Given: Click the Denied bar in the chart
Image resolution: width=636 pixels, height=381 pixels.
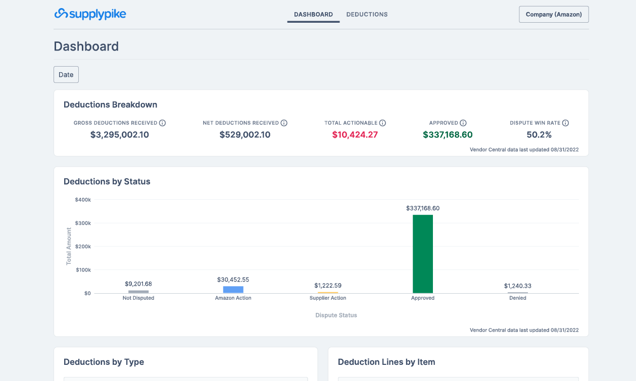Looking at the screenshot, I should pyautogui.click(x=518, y=293).
